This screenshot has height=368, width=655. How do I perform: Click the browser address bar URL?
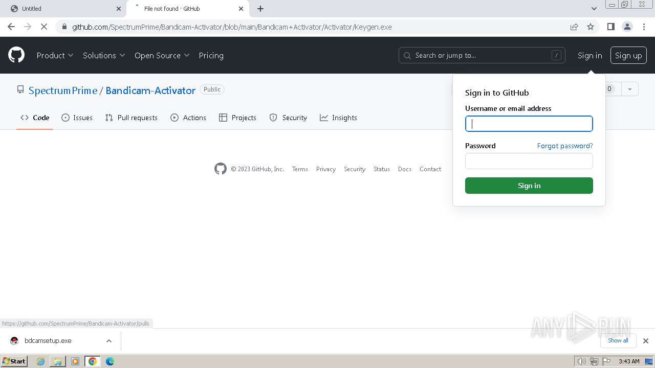(x=232, y=27)
